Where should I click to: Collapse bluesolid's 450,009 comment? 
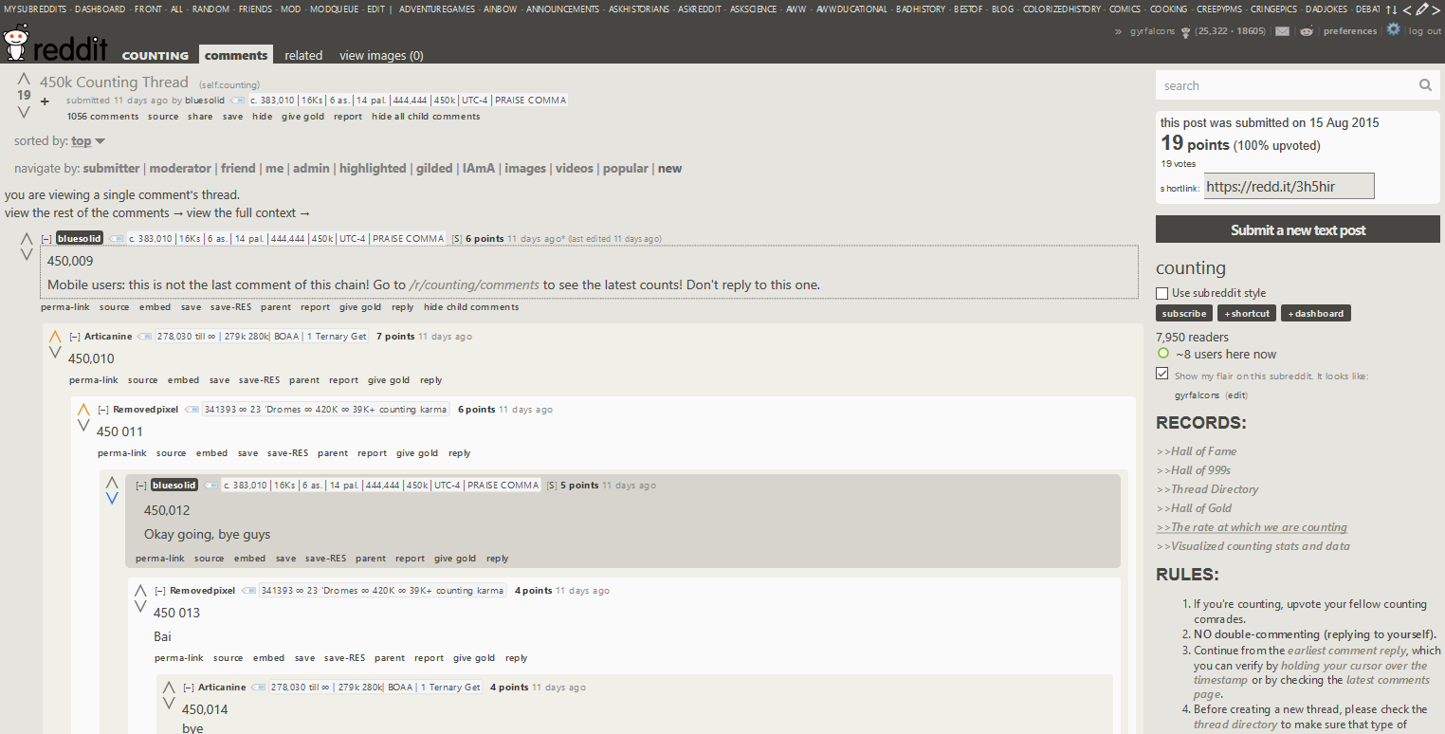coord(46,239)
